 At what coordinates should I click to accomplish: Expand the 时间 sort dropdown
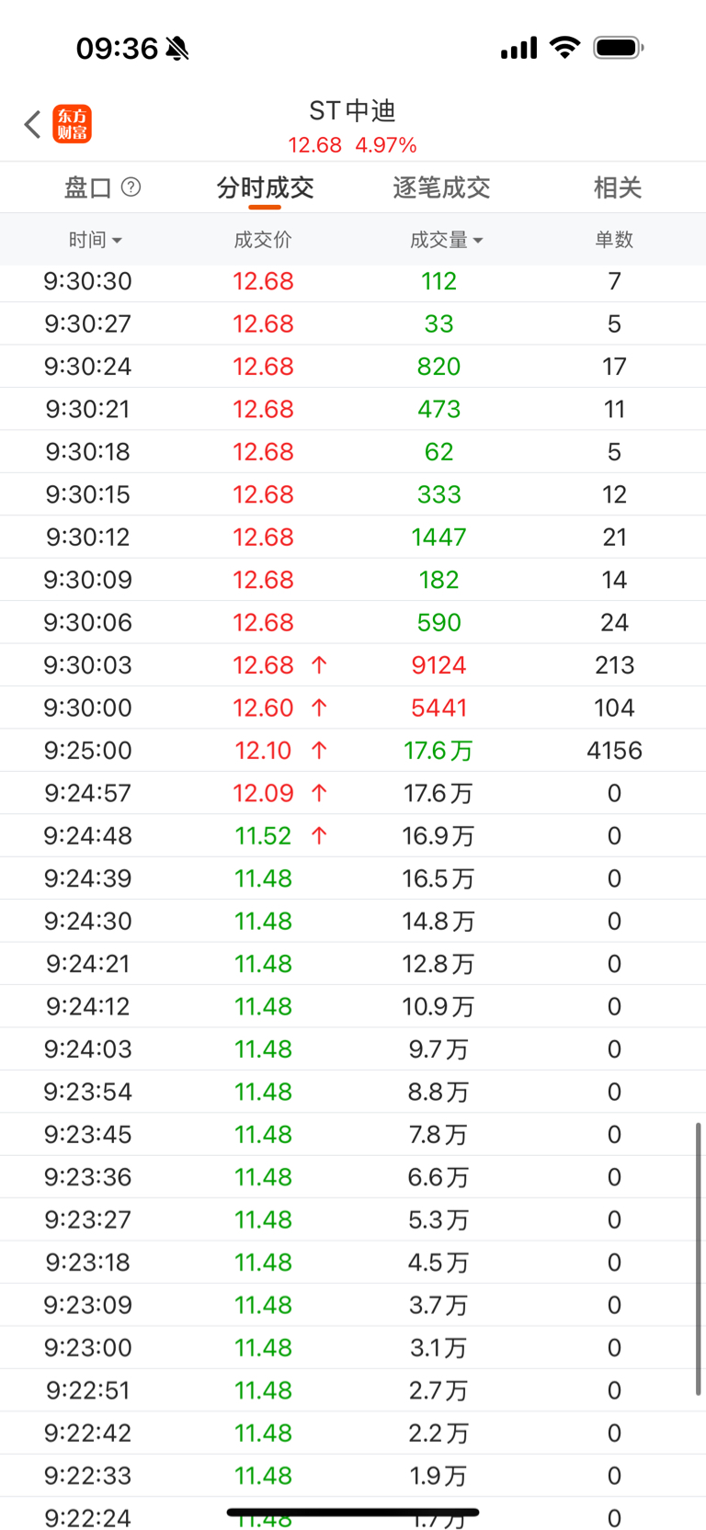95,240
